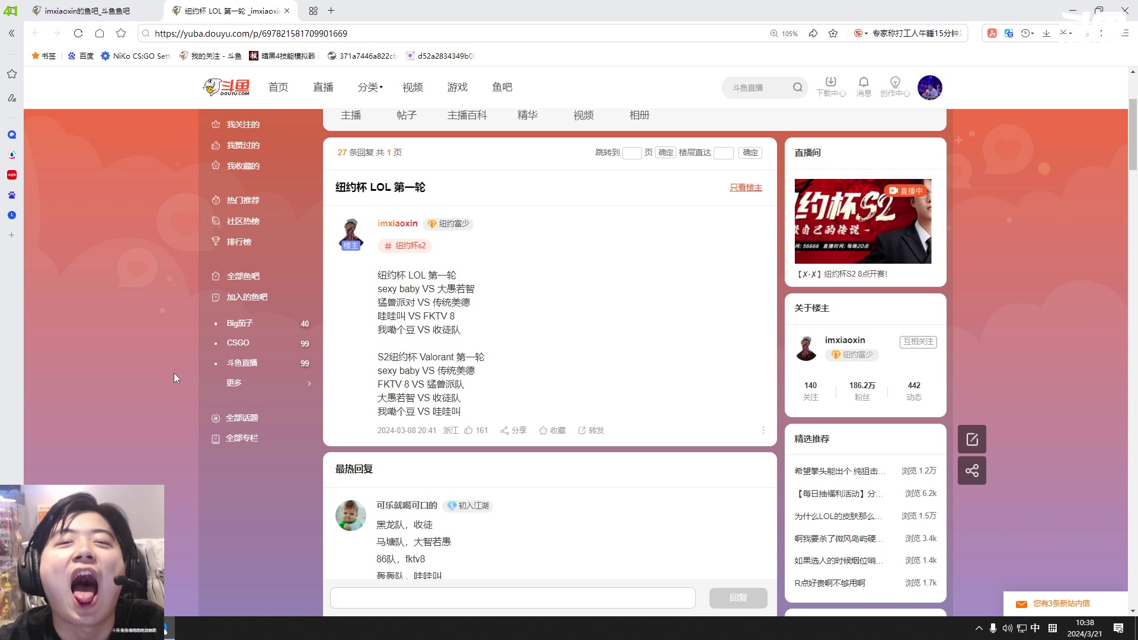Click the 105% zoom control in the address bar
The width and height of the screenshot is (1138, 640).
pos(784,33)
